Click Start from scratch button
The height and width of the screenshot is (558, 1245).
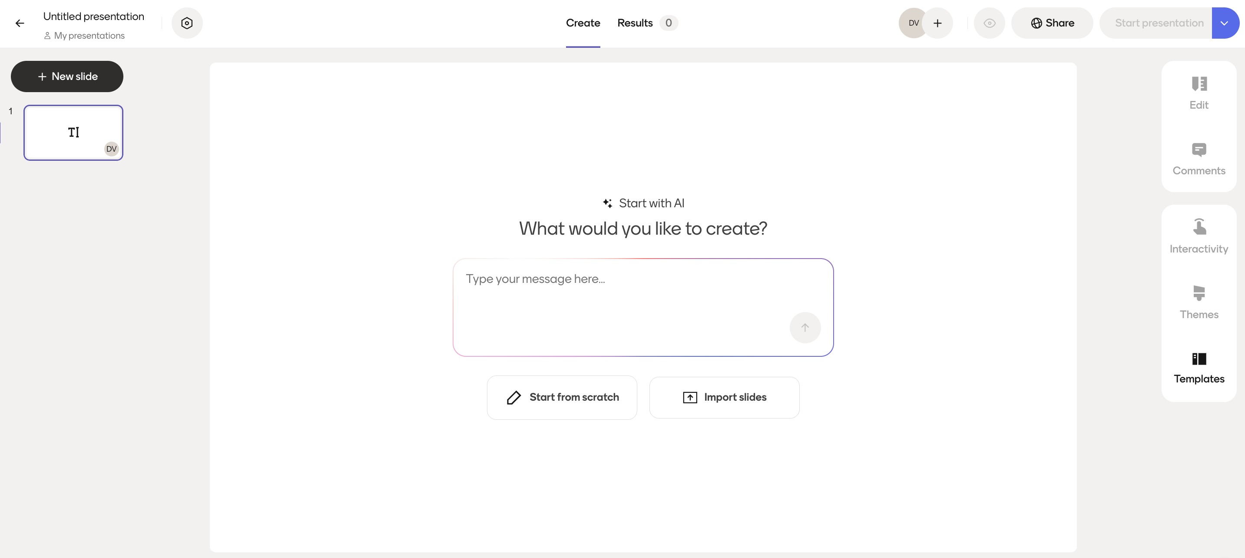coord(562,397)
